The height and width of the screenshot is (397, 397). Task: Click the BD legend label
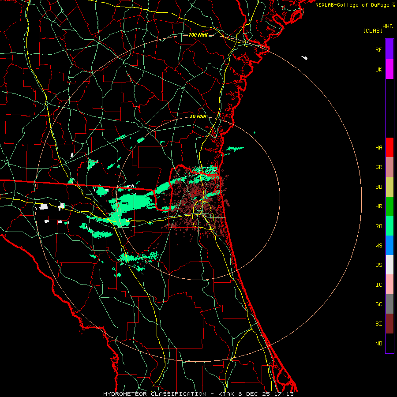coord(378,187)
